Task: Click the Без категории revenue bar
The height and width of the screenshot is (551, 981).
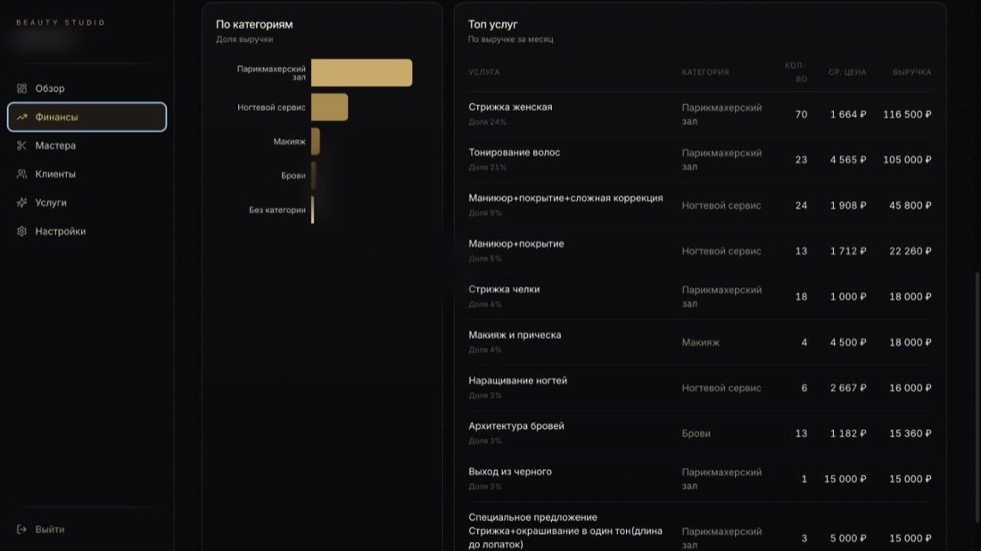Action: pyautogui.click(x=313, y=210)
